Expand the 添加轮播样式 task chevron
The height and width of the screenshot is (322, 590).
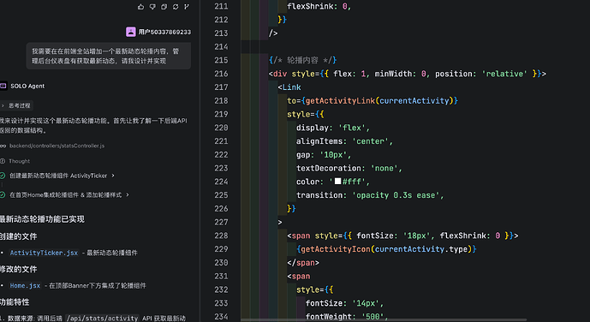click(x=128, y=195)
